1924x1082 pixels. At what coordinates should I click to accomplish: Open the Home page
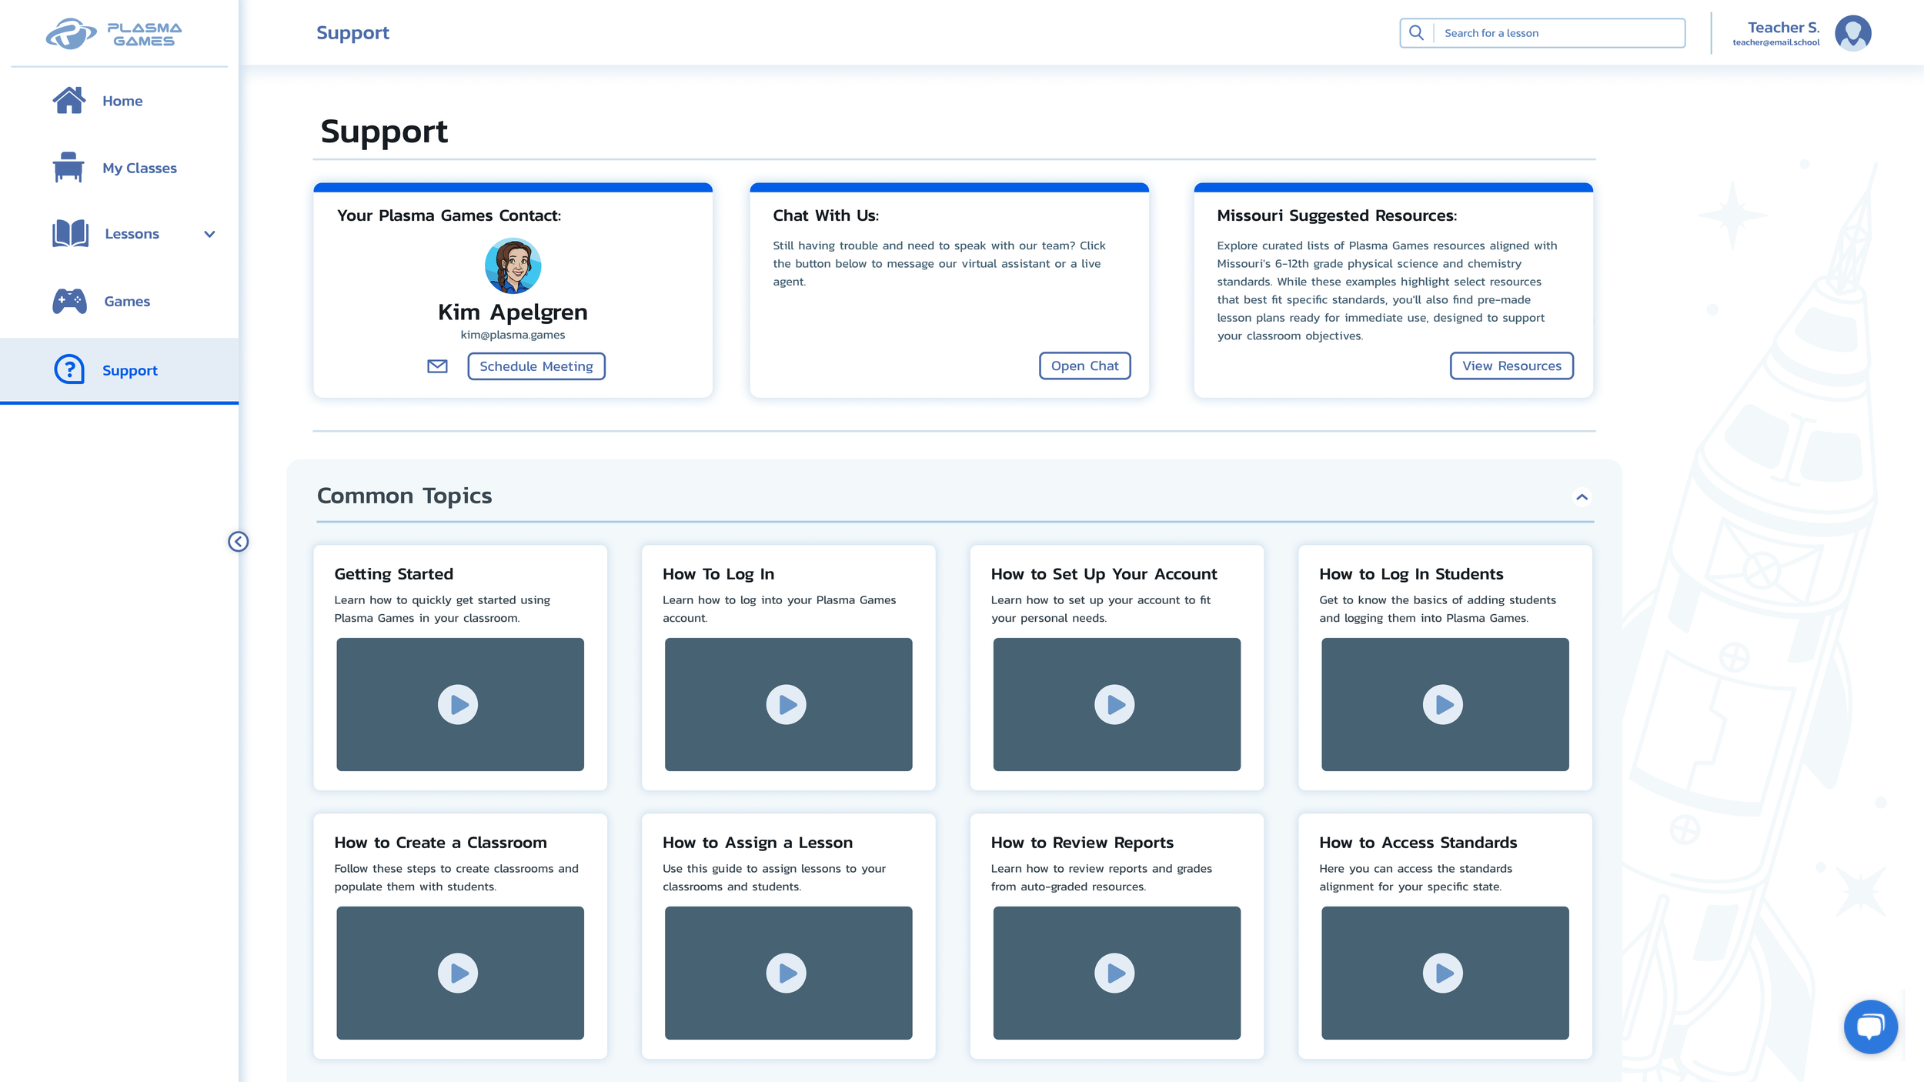click(x=122, y=101)
